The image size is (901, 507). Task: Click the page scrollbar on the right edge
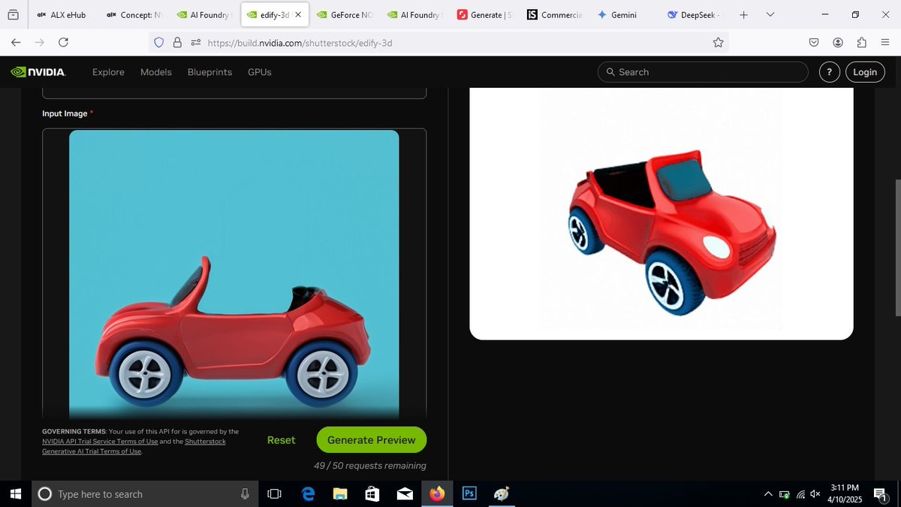point(897,225)
